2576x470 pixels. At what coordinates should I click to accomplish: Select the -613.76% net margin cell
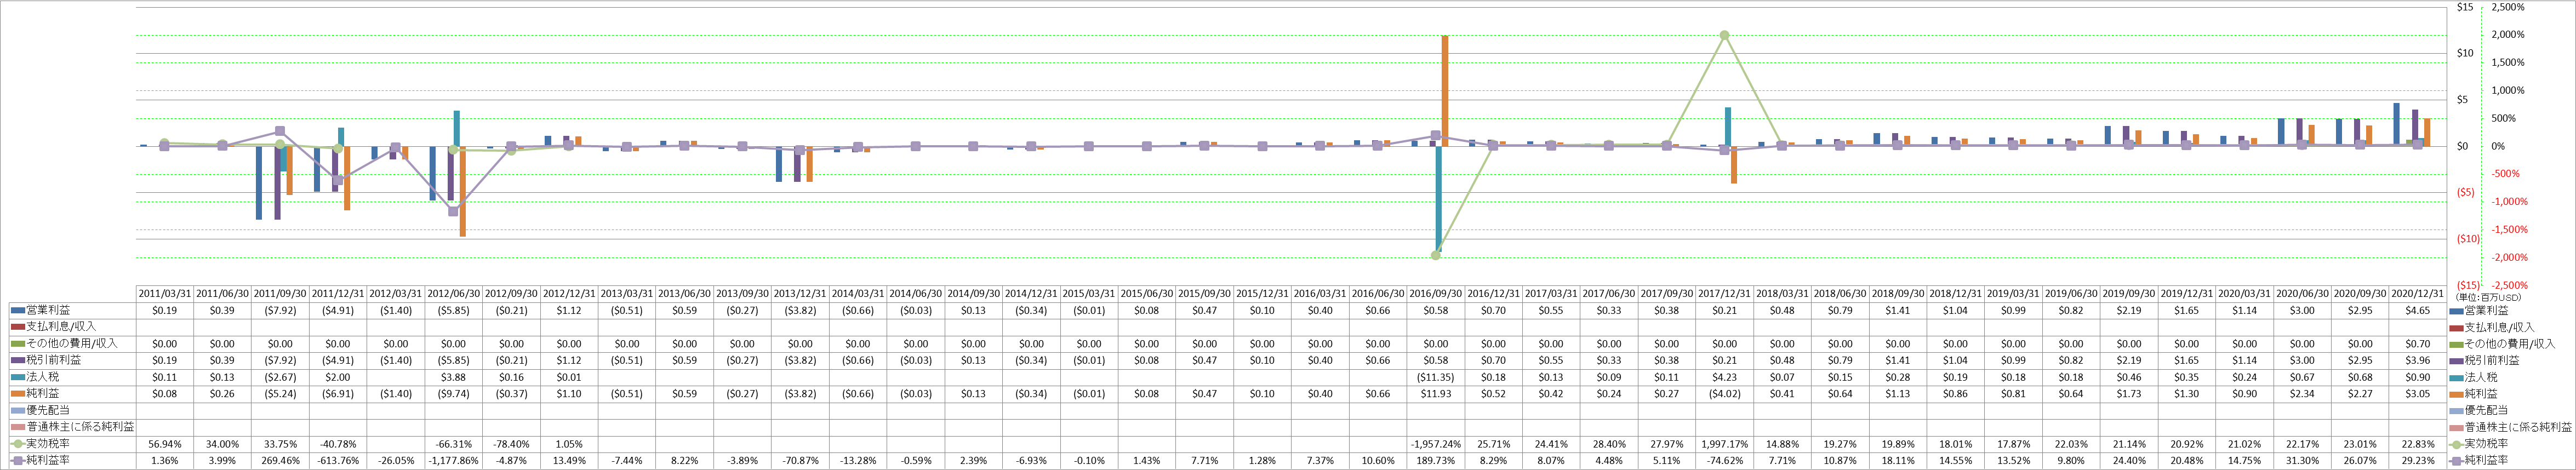[338, 461]
